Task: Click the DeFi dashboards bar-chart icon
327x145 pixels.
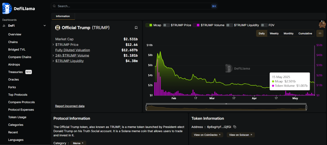Action: (4, 25)
